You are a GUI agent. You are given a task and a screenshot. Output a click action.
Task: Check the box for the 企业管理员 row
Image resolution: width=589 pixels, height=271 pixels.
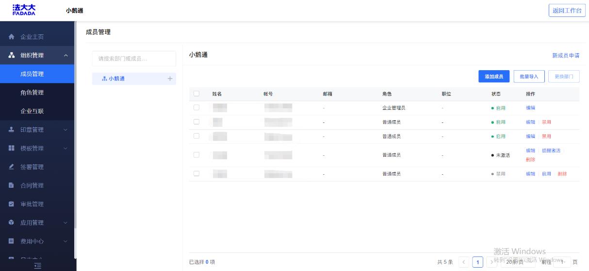click(x=196, y=107)
